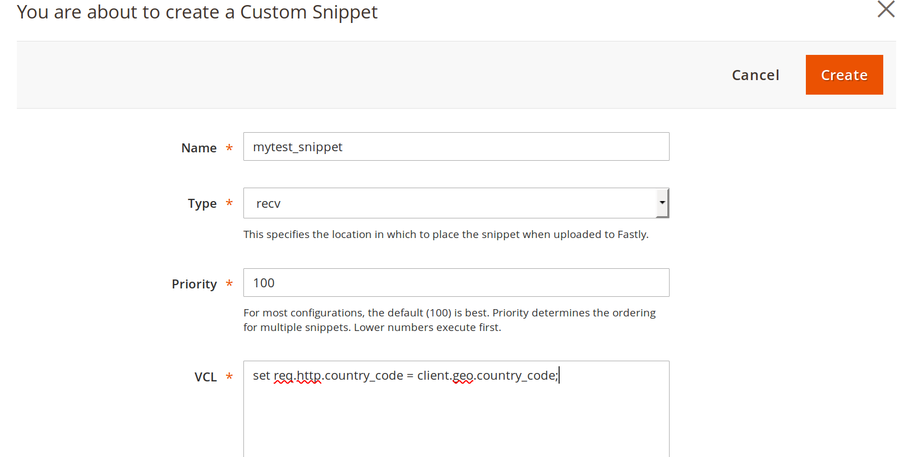Screen dimensions: 904x457
Task: Click the snippet name text mytest_snippet
Action: click(298, 147)
